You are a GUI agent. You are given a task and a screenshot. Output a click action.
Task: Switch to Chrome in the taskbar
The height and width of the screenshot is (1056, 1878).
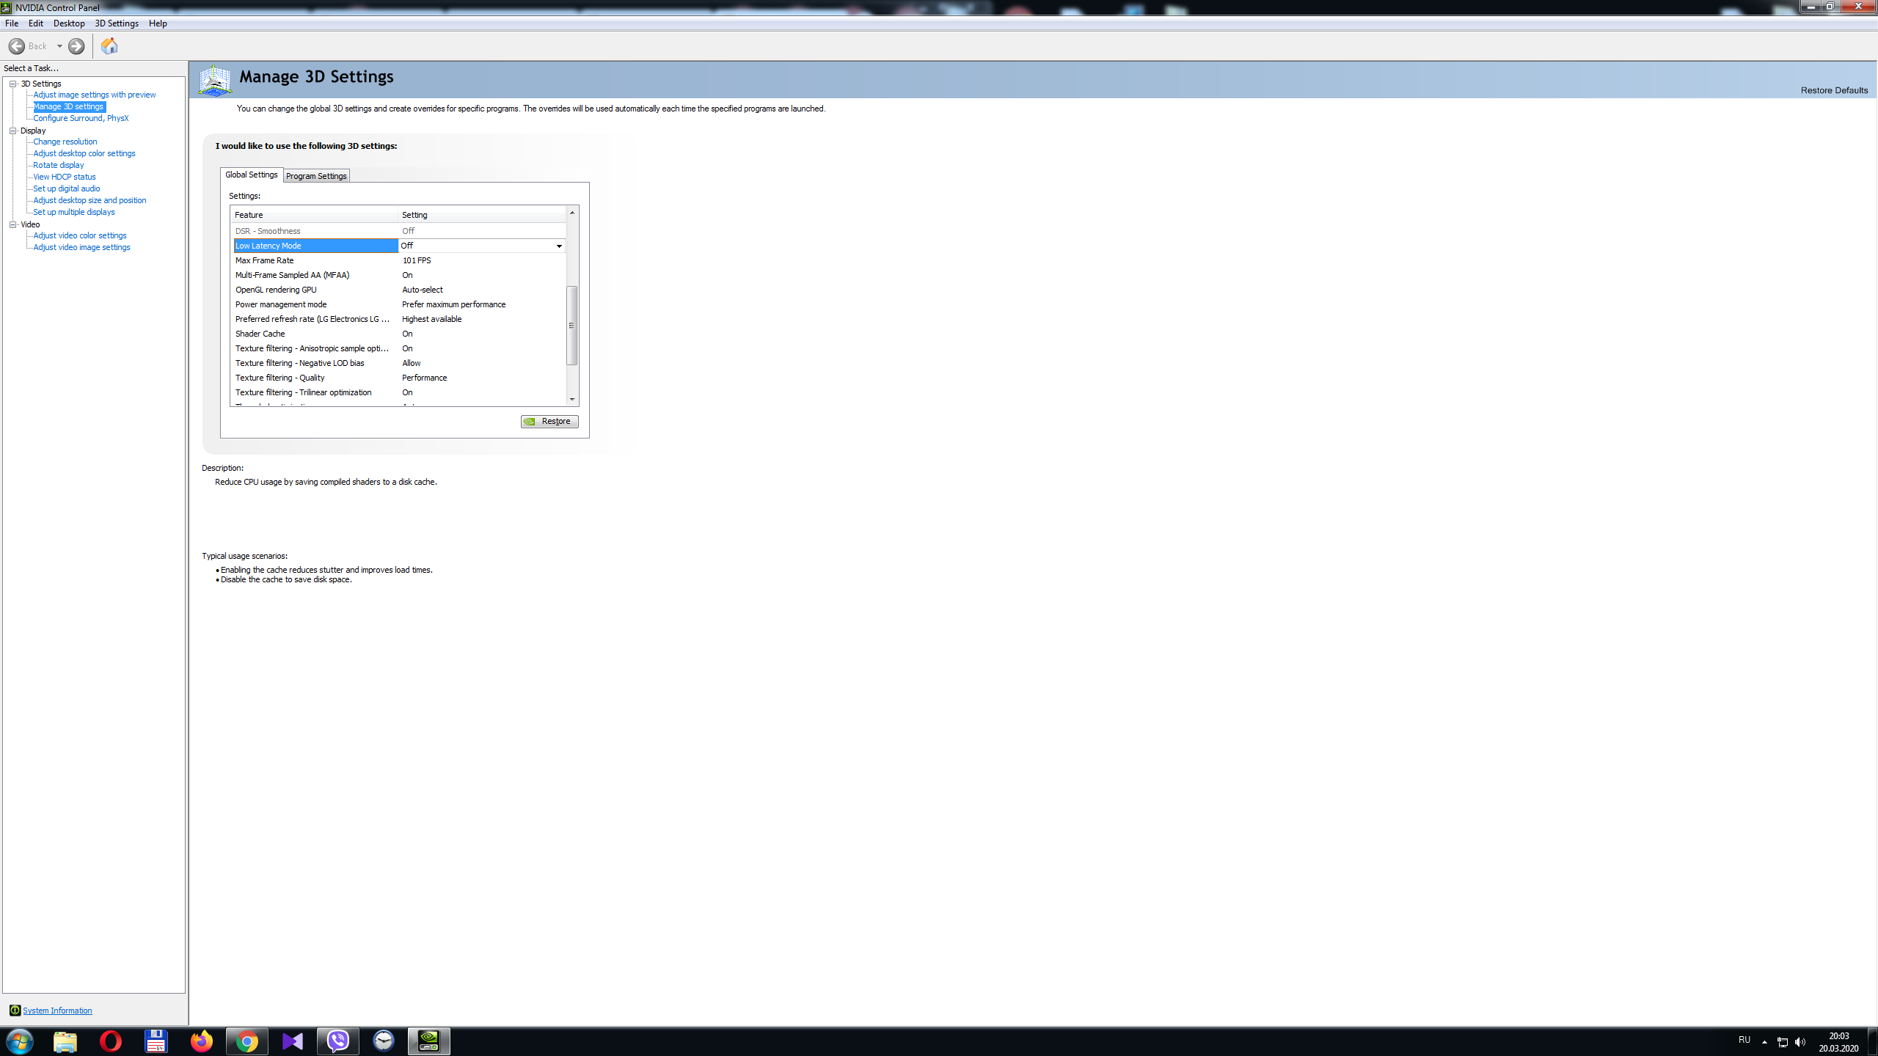(247, 1041)
